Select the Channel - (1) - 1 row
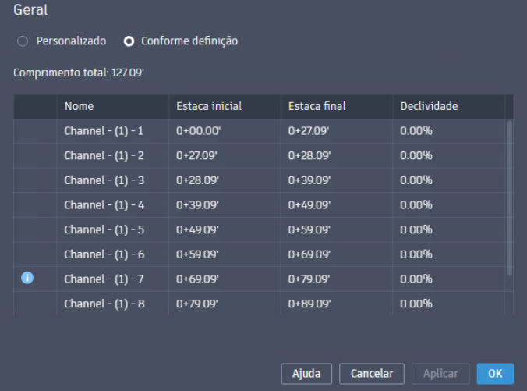This screenshot has height=391, width=527. click(104, 130)
